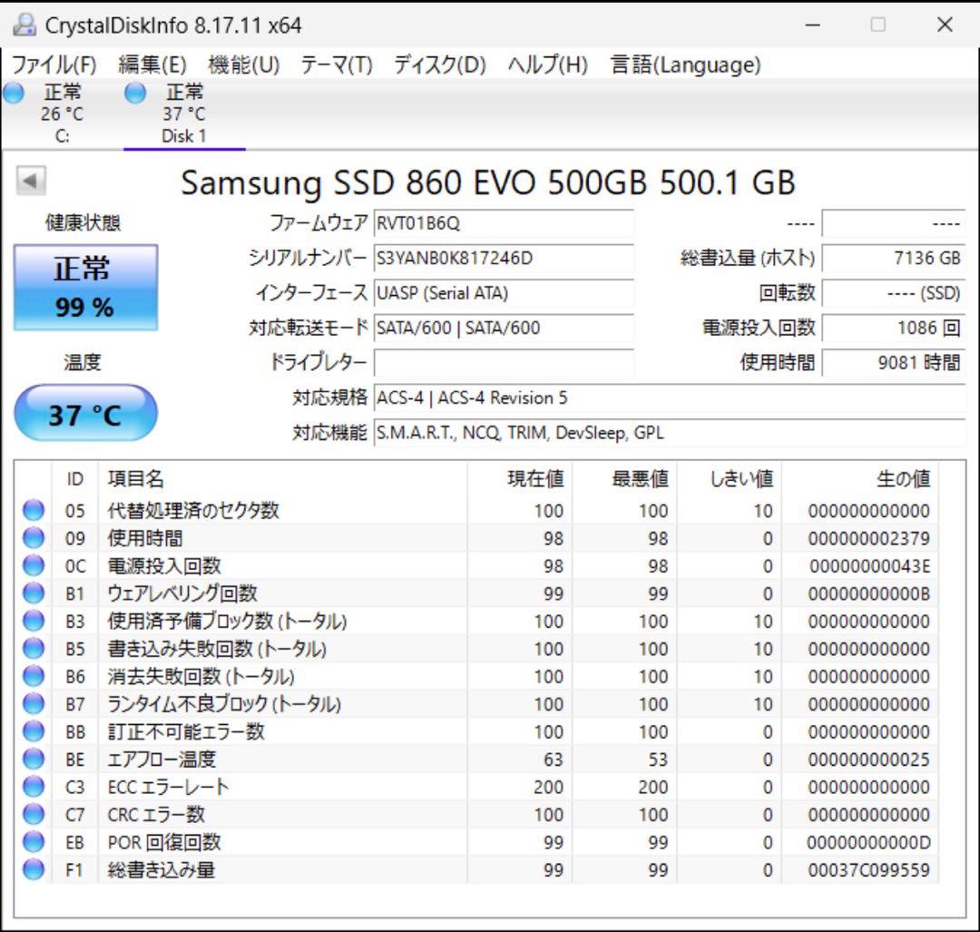Click the power on hours value 9081 時間

(893, 363)
